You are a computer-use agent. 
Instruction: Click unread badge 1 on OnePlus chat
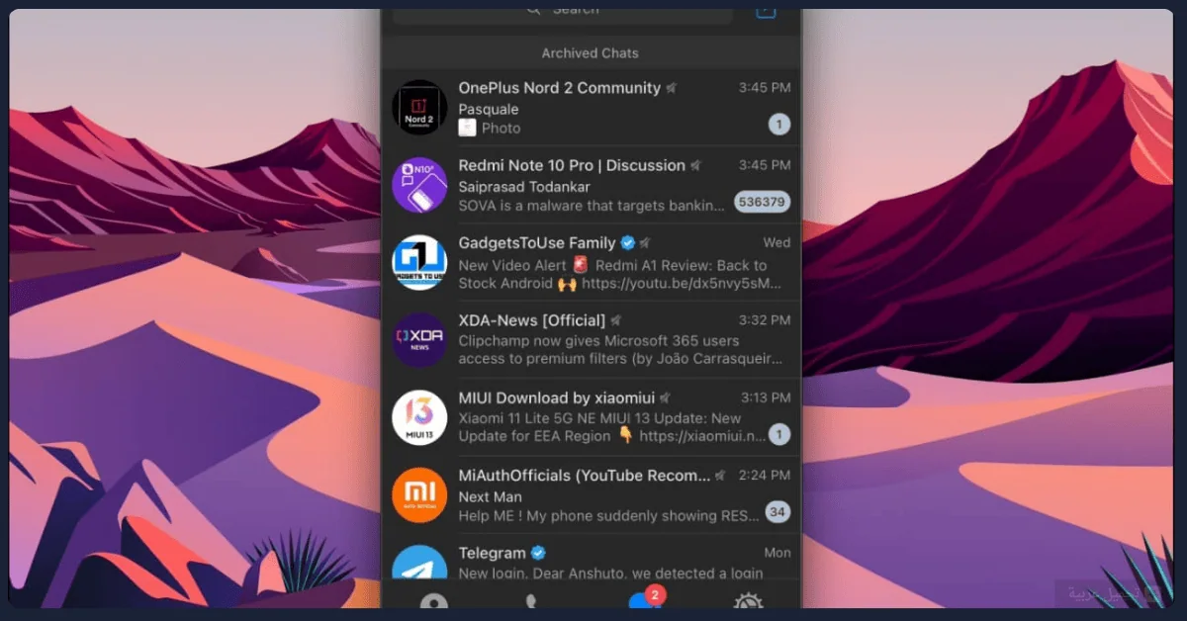(779, 125)
